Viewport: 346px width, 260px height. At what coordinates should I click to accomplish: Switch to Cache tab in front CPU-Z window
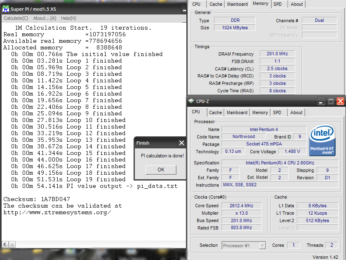[215, 112]
